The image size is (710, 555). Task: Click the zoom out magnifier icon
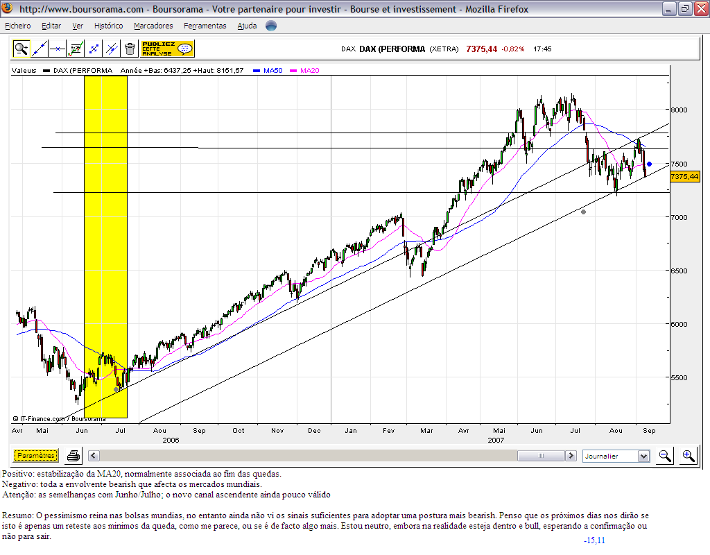click(665, 455)
